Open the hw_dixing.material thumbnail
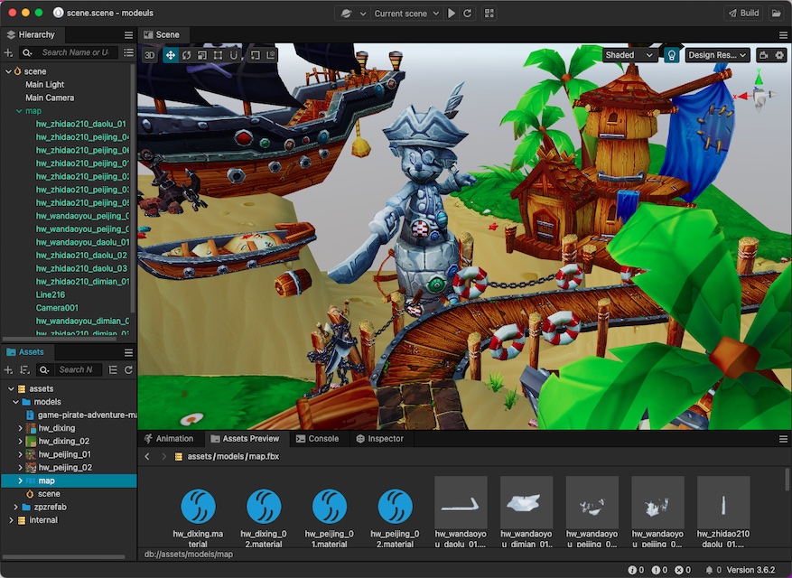The height and width of the screenshot is (578, 792). [198, 507]
